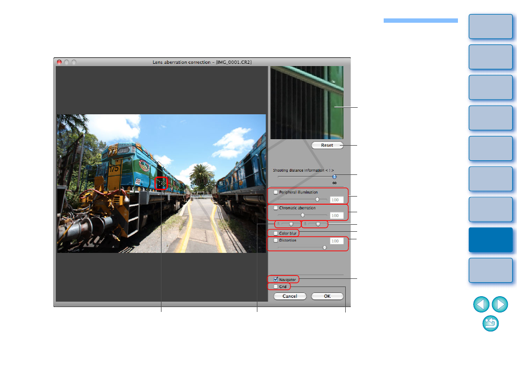The image size is (517, 365).
Task: Confirm corrections with the OK button
Action: (327, 296)
